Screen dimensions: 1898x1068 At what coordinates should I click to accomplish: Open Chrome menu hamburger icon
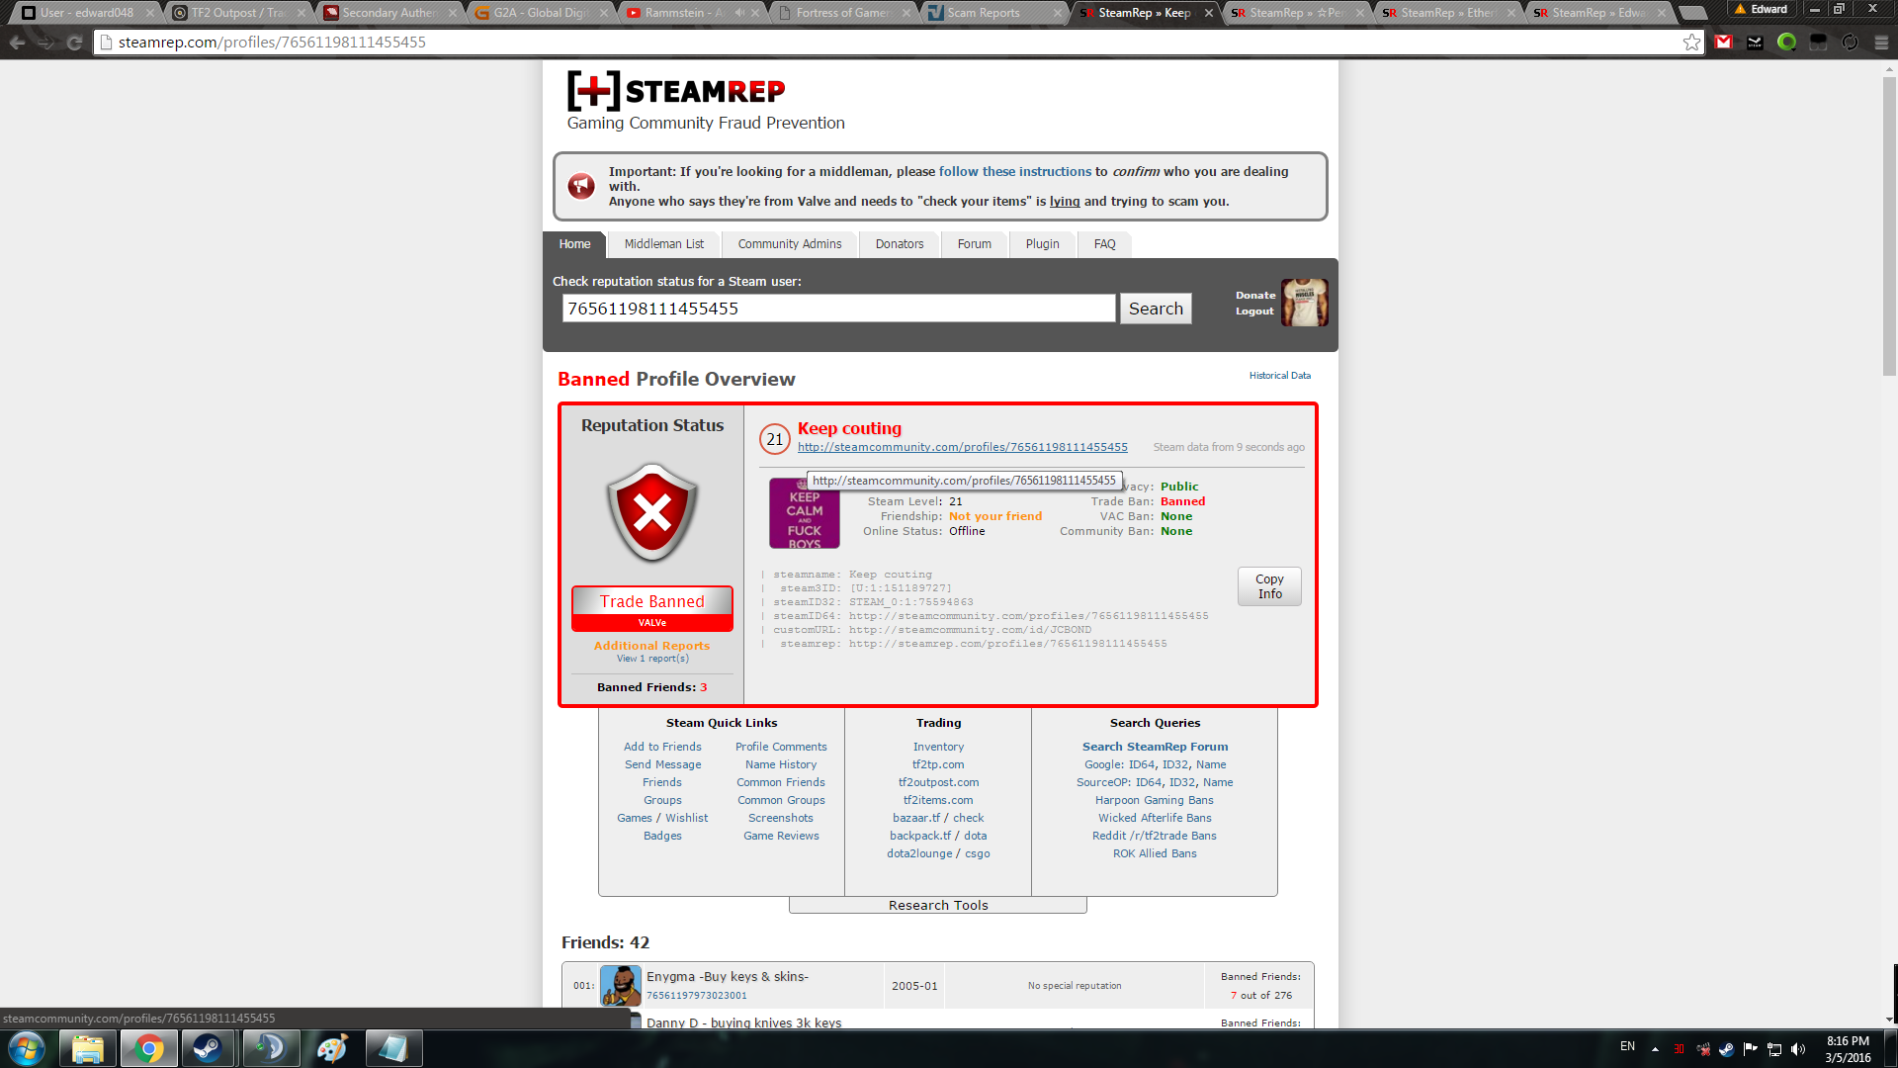(x=1881, y=43)
